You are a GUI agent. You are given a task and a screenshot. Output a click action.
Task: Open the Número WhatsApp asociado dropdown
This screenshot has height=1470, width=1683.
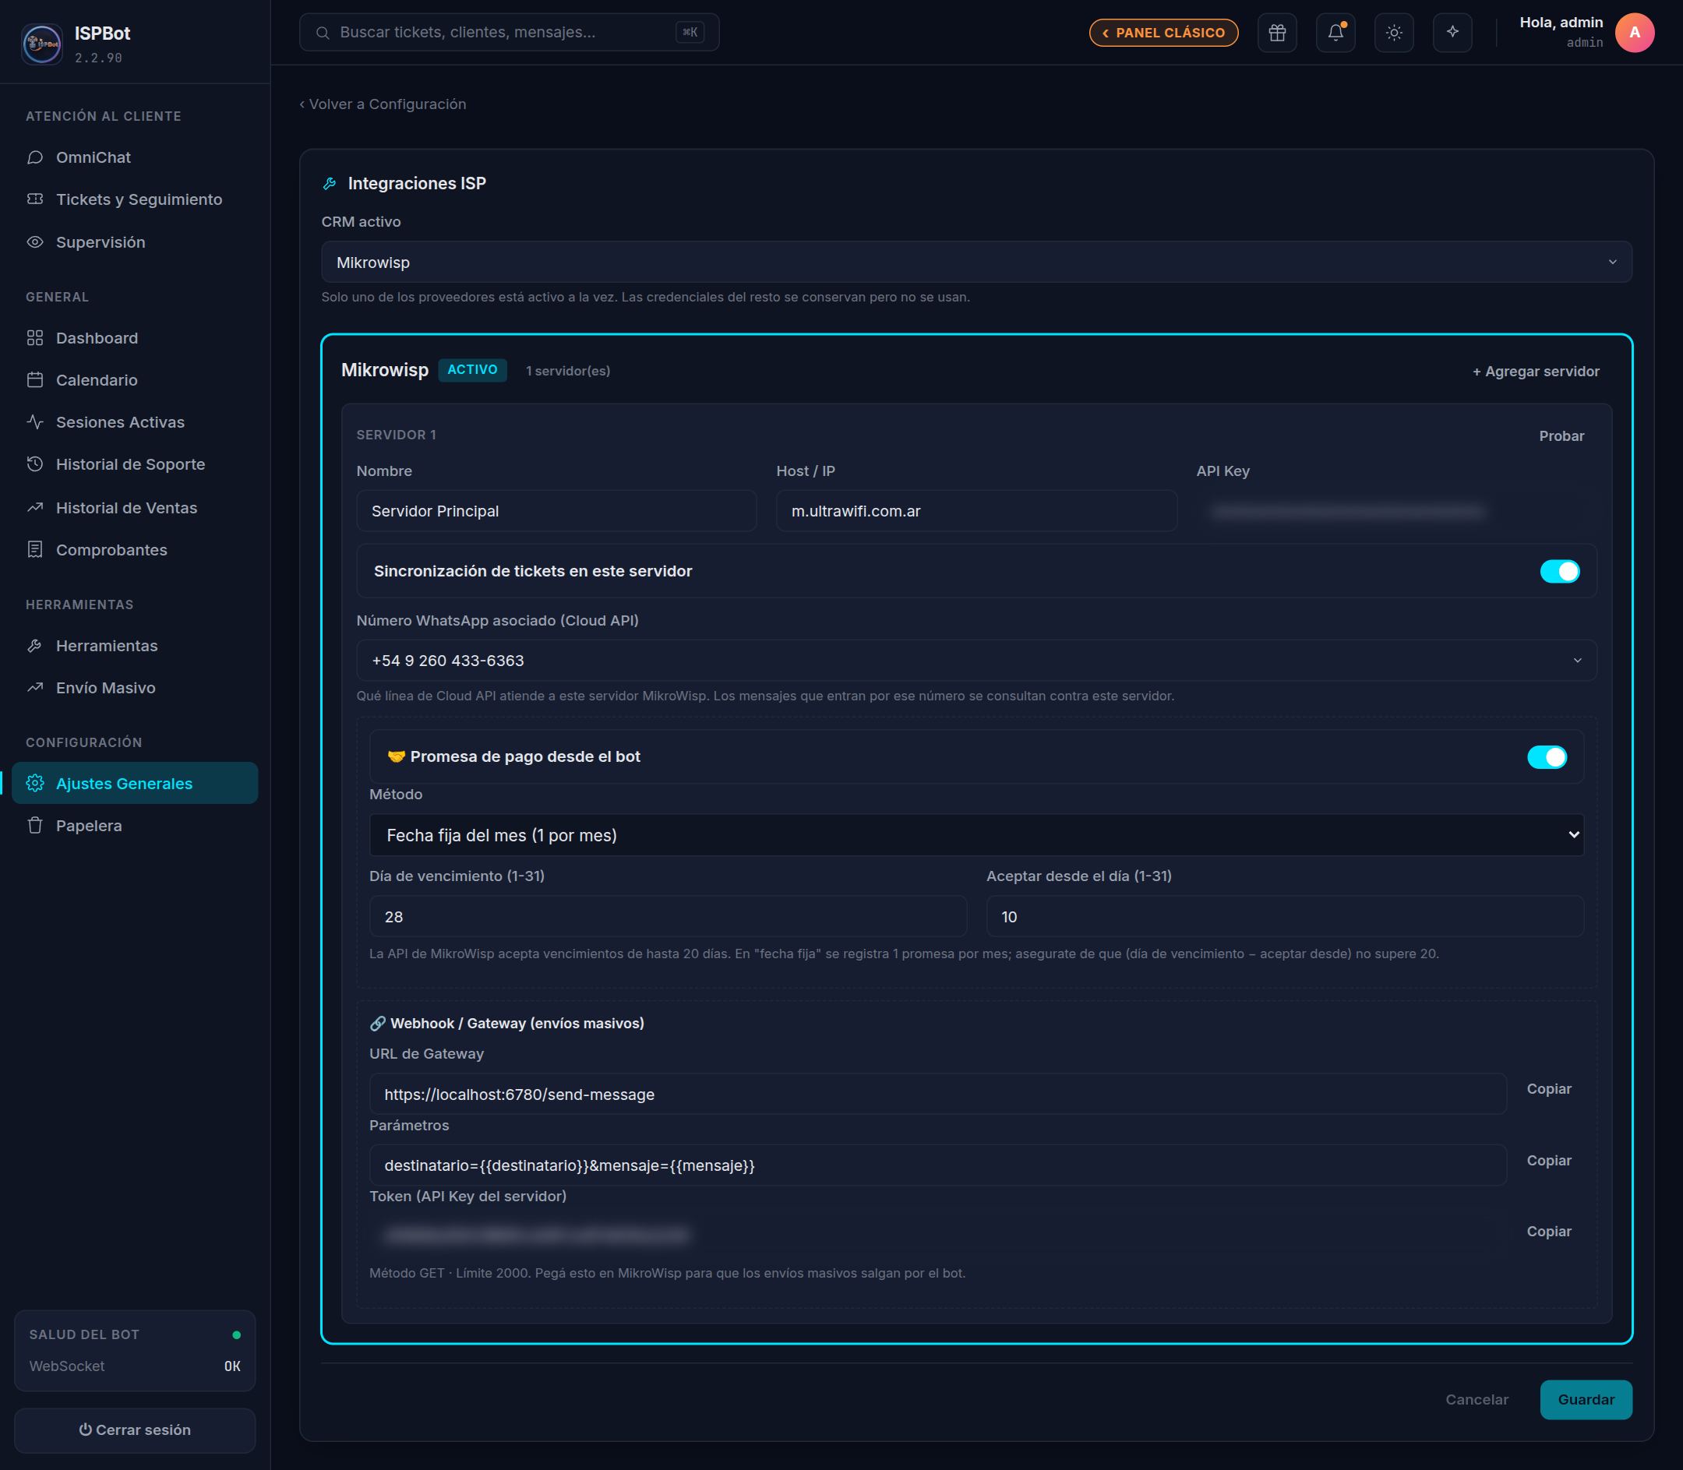coord(976,661)
